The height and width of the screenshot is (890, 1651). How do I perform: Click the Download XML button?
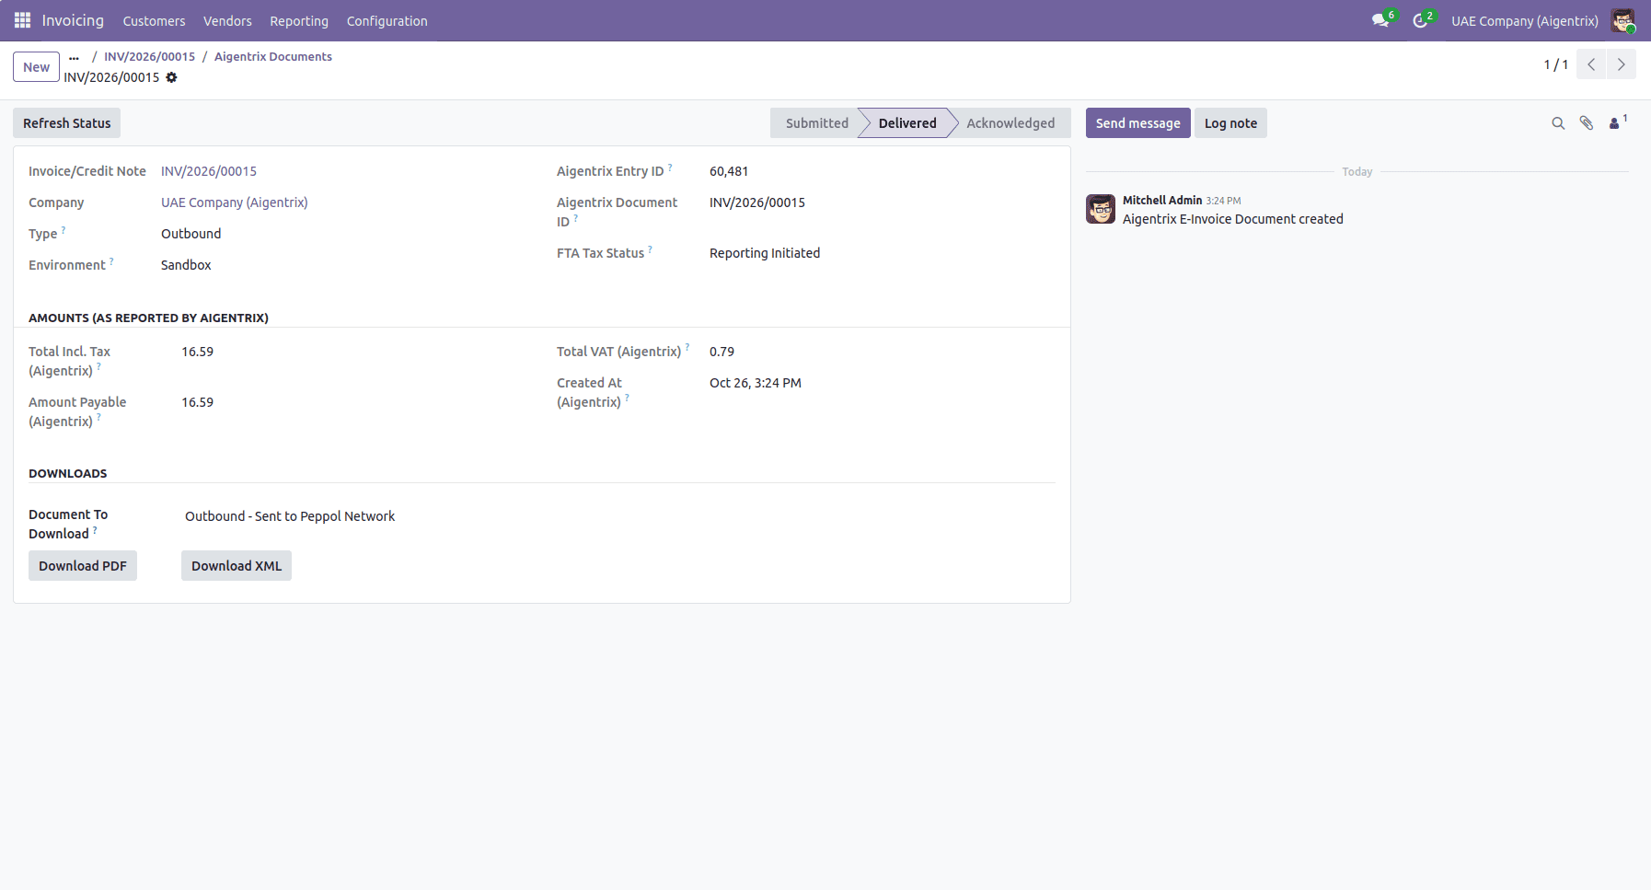point(237,566)
